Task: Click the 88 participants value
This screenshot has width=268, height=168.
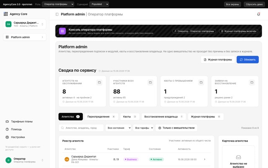Action: point(117,92)
